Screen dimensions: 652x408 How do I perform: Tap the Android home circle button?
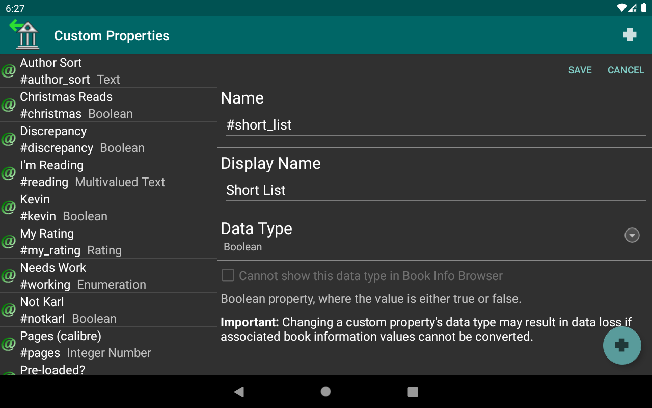(325, 392)
